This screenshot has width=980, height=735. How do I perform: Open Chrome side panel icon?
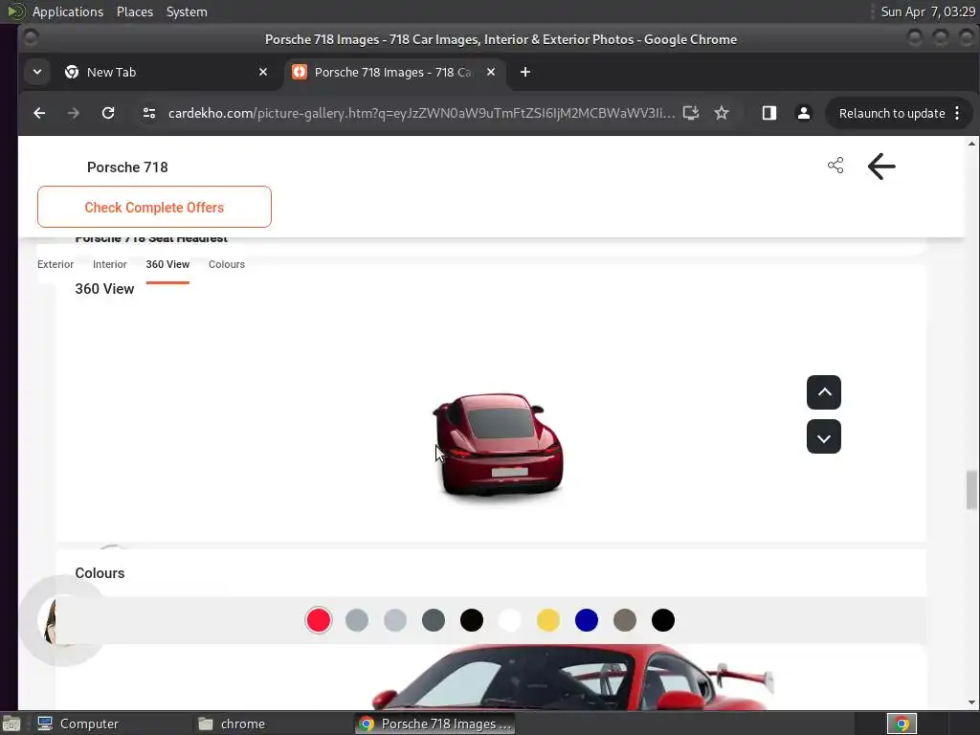click(x=769, y=113)
